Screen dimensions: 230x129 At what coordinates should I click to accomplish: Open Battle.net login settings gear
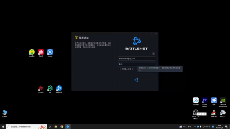point(153,54)
